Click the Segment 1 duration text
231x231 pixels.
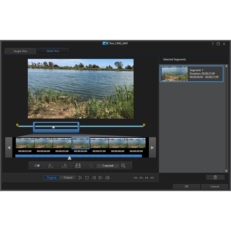pos(202,73)
